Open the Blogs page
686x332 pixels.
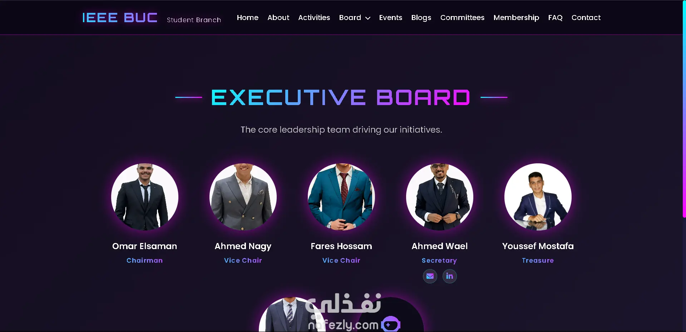coord(421,18)
